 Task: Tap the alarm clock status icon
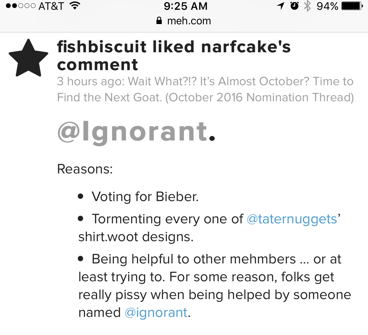tap(295, 6)
